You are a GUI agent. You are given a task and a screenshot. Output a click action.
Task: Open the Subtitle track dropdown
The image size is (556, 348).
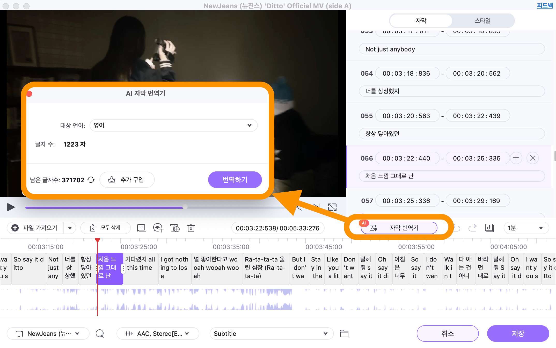(271, 334)
